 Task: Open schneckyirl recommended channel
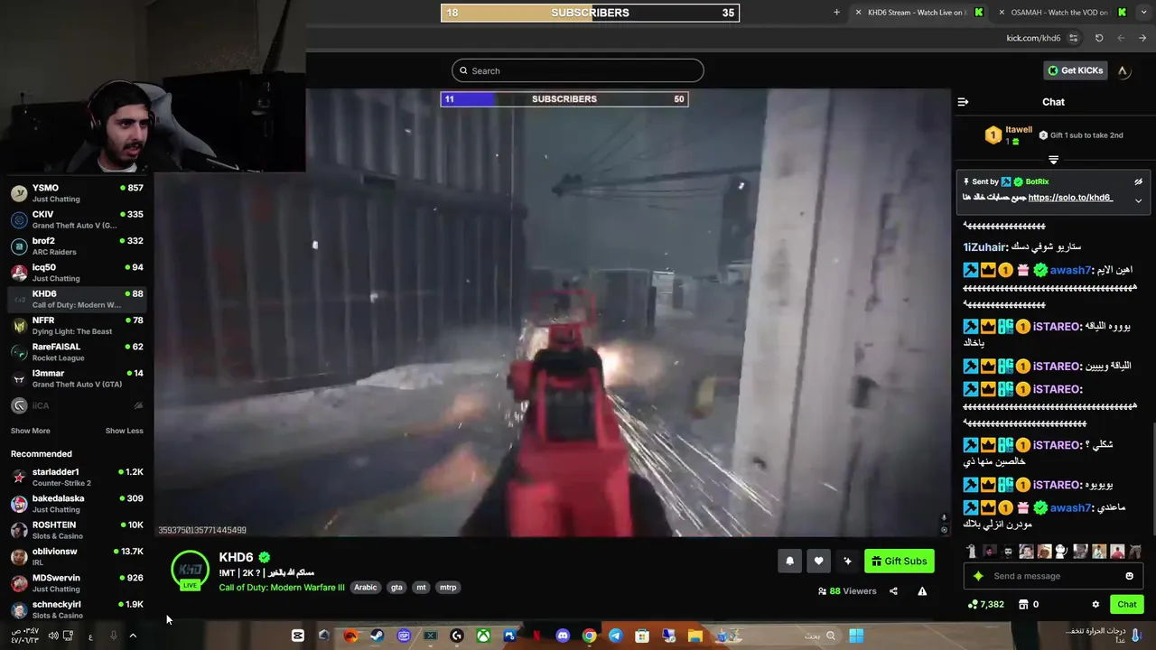coord(77,608)
